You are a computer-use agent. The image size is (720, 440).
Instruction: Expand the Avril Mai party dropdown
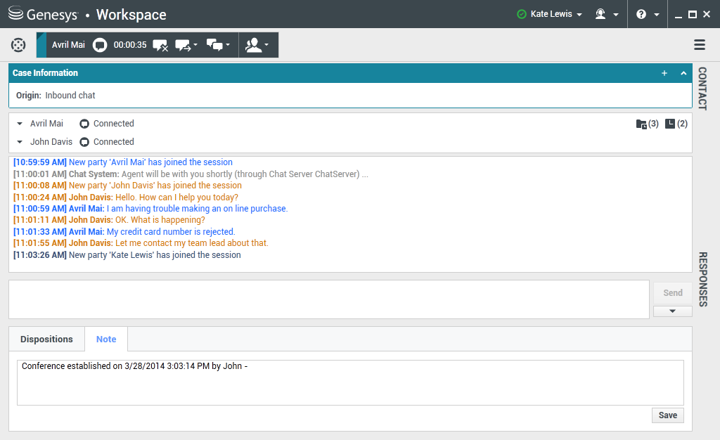pos(20,124)
